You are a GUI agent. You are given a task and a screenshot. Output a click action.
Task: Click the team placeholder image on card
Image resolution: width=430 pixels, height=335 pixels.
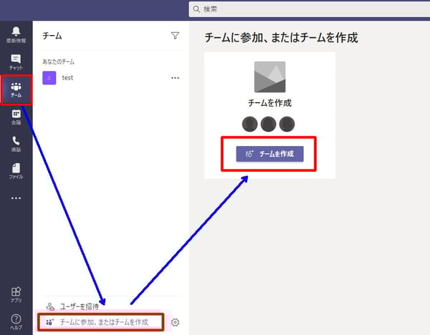[x=269, y=76]
